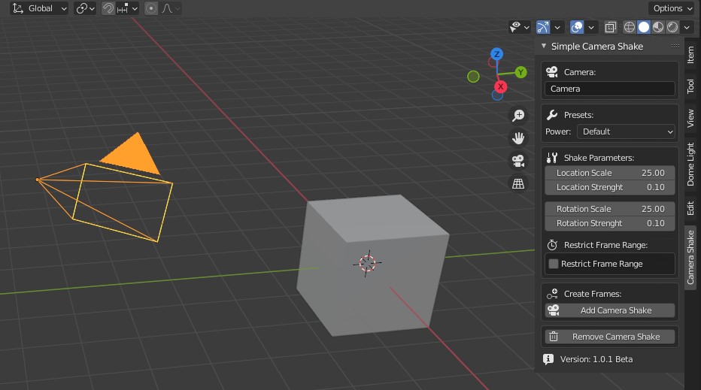
Task: Open the Options dropdown
Action: click(672, 8)
